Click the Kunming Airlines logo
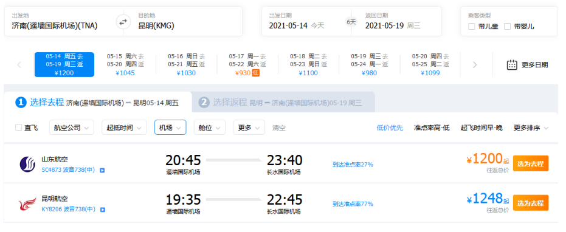The height and width of the screenshot is (232, 566). [27, 204]
